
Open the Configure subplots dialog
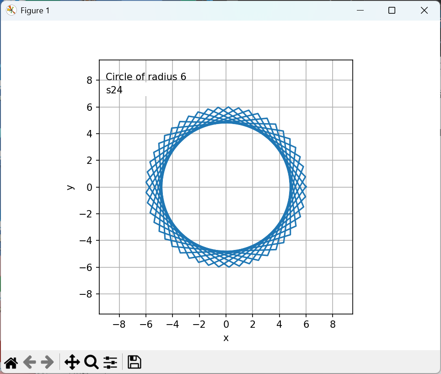(110, 362)
